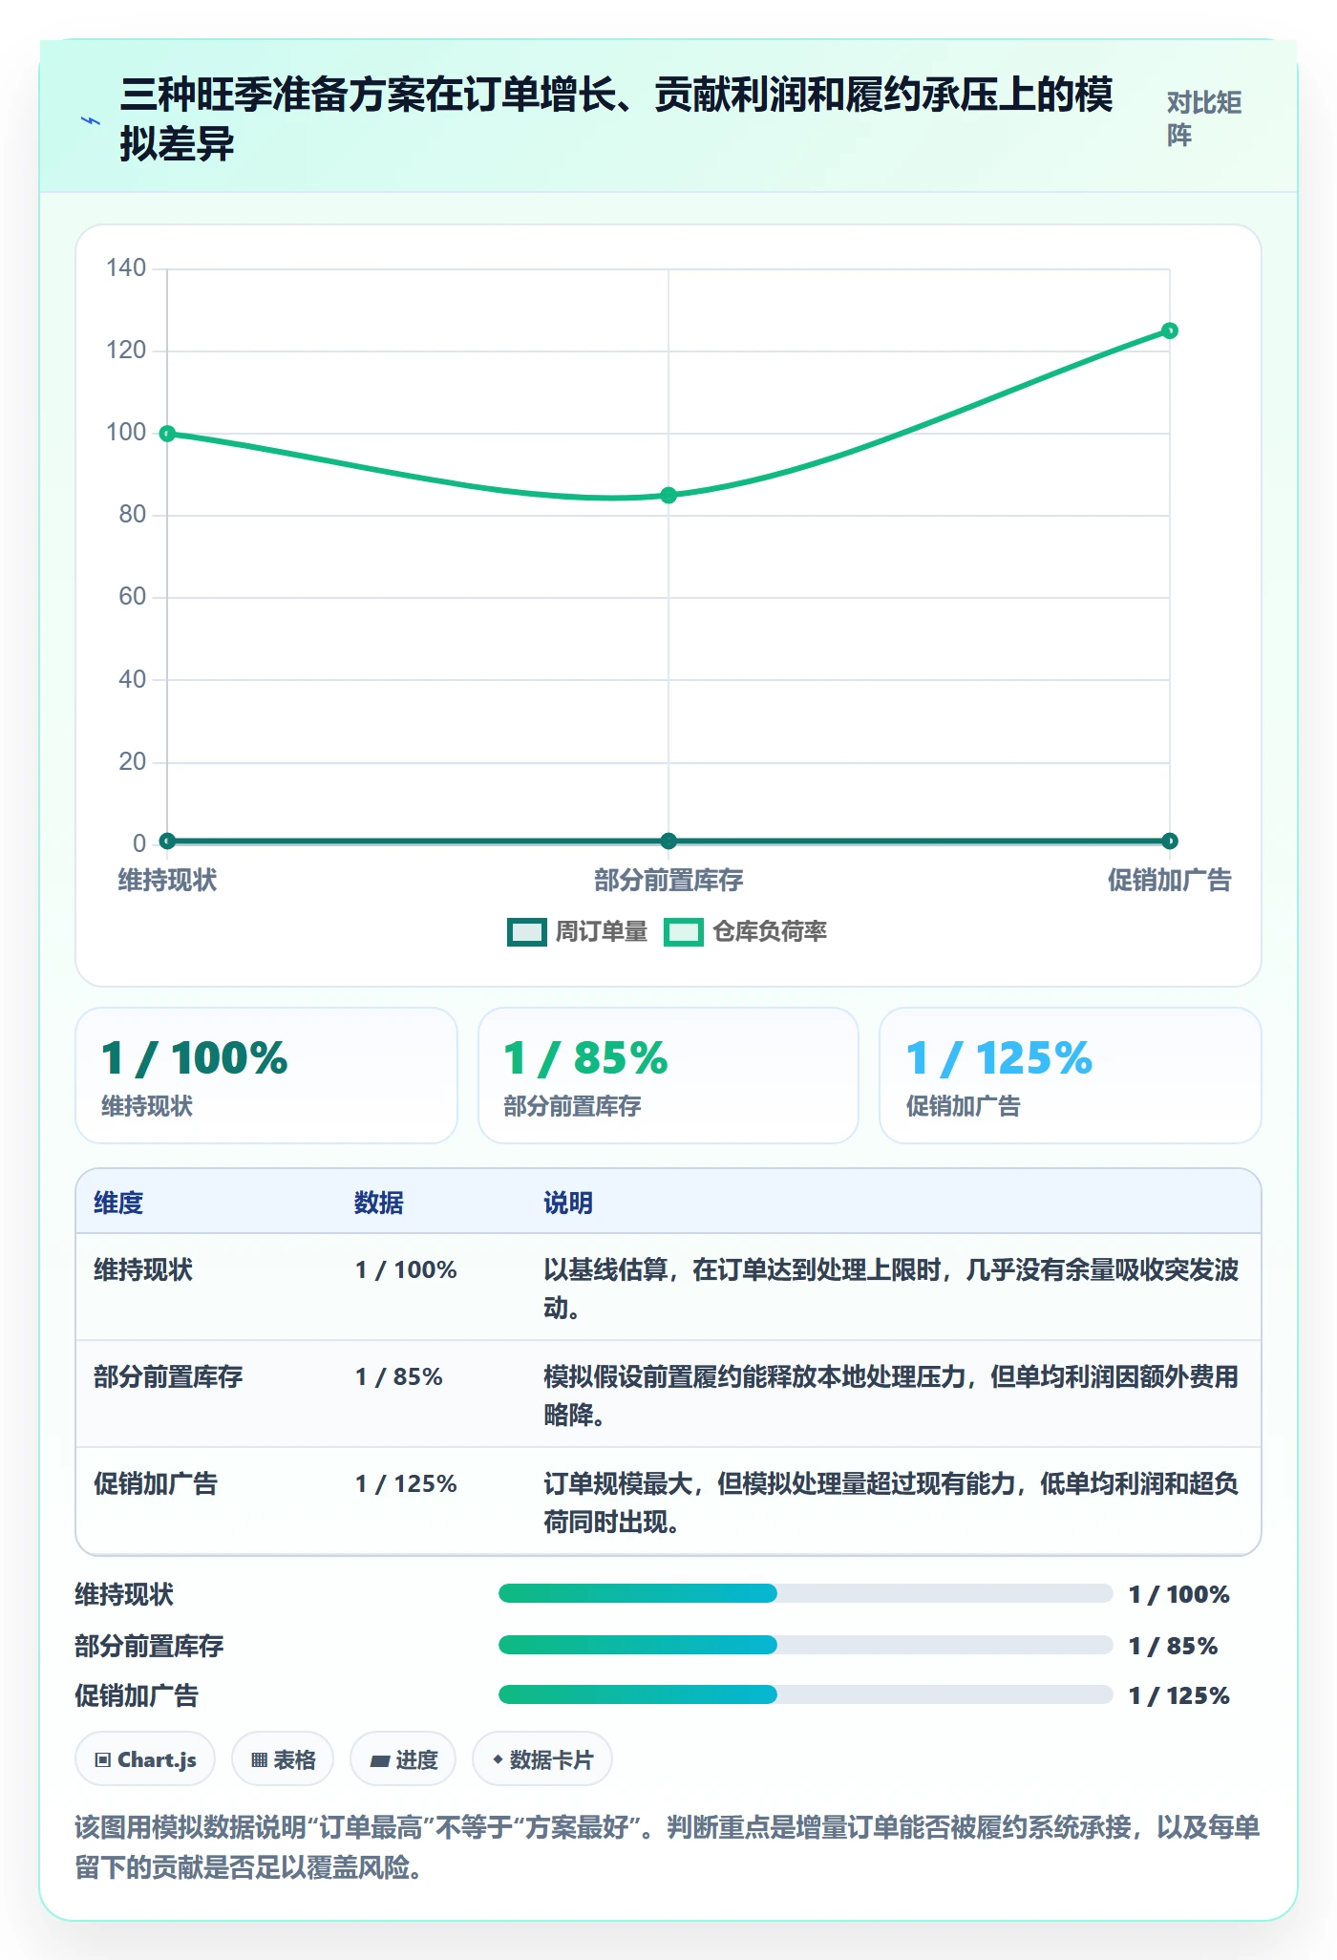Image resolution: width=1337 pixels, height=1960 pixels.
Task: Click the 部分前置库存 cell in the table
Action: [x=168, y=1376]
